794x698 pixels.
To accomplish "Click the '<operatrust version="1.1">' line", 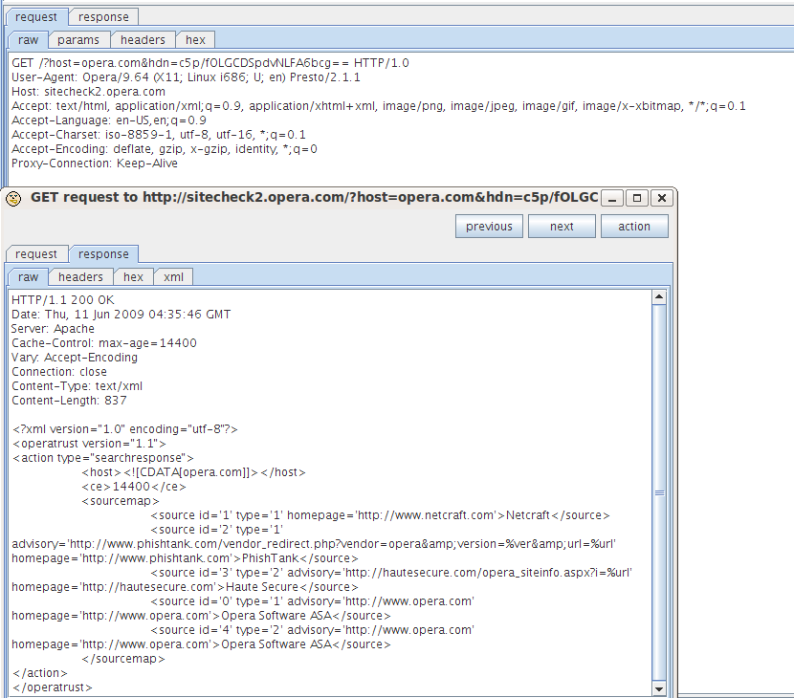I will point(89,444).
